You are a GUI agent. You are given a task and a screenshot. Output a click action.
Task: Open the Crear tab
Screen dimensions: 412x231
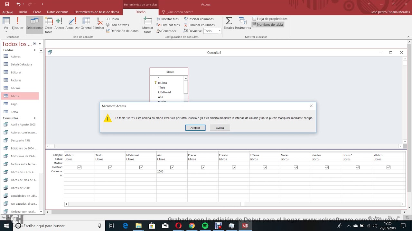pos(37,12)
